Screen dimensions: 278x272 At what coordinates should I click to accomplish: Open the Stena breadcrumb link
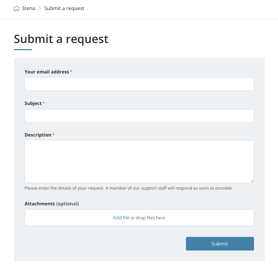(x=29, y=8)
